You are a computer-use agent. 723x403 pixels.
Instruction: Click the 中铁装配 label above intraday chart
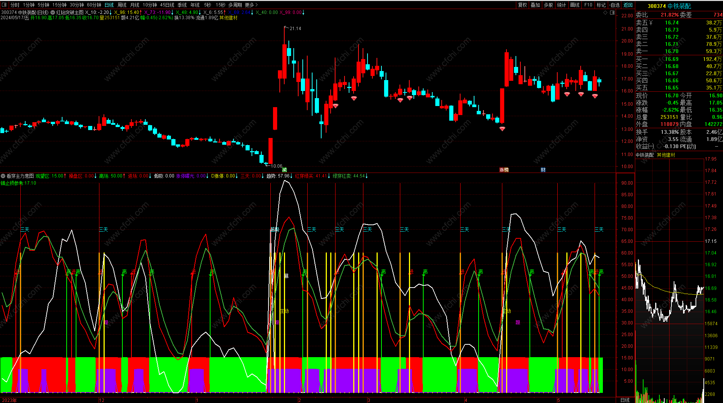[645, 155]
